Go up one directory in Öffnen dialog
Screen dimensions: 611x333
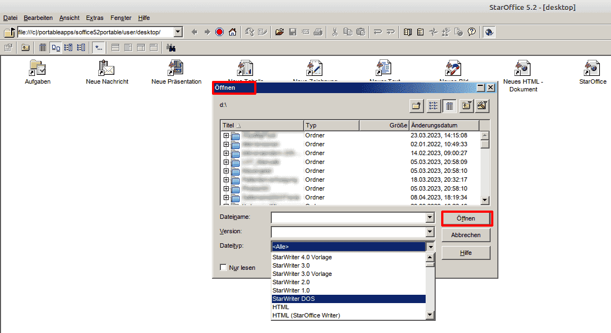(466, 105)
